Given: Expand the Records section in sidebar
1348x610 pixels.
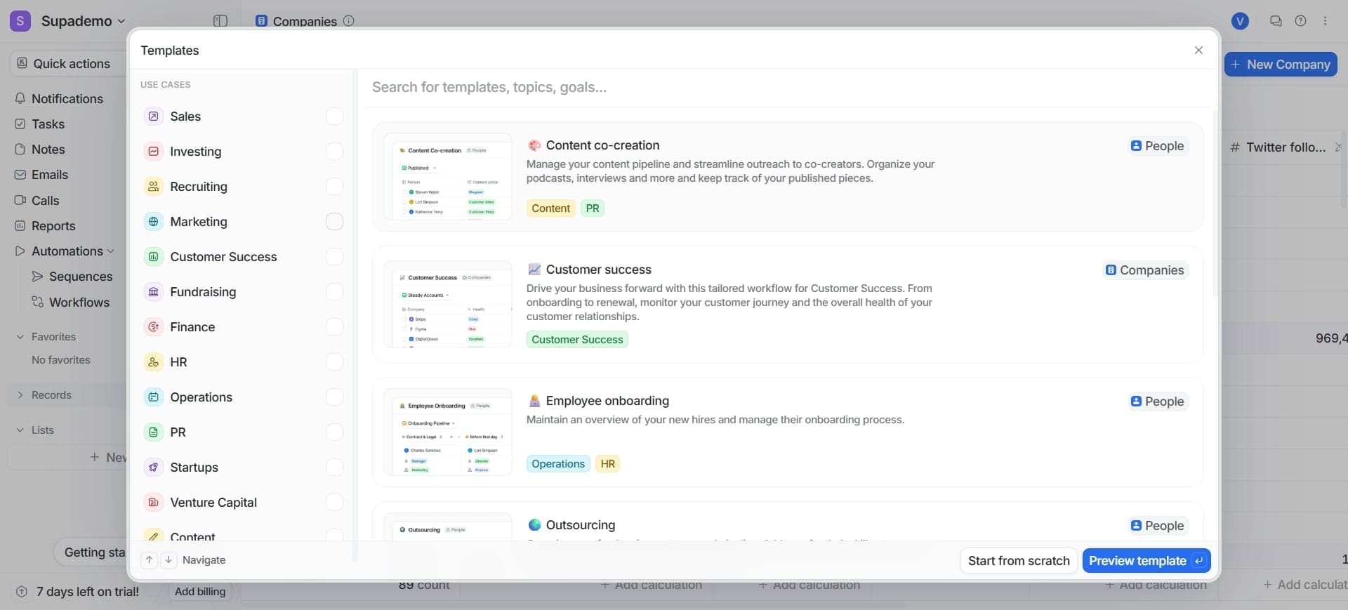Looking at the screenshot, I should point(20,395).
